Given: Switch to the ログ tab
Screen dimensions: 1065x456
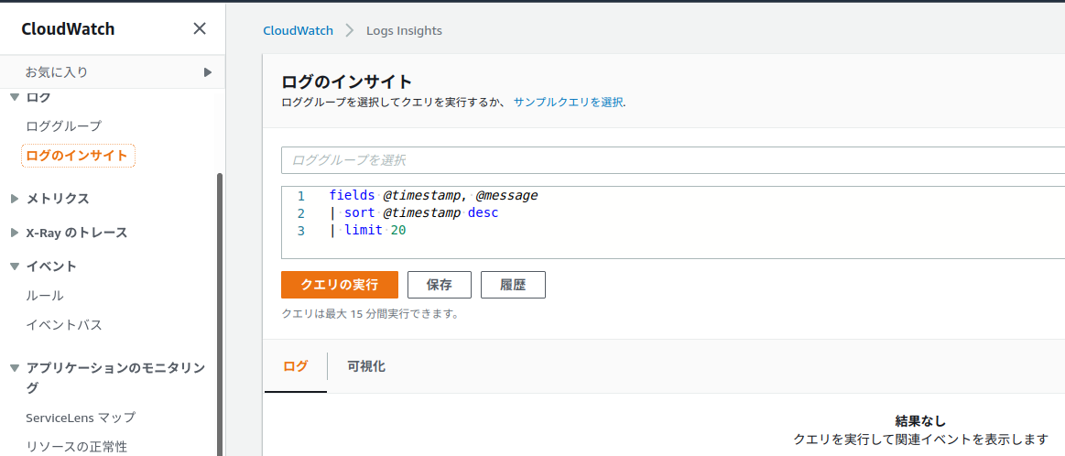Looking at the screenshot, I should pyautogui.click(x=296, y=366).
